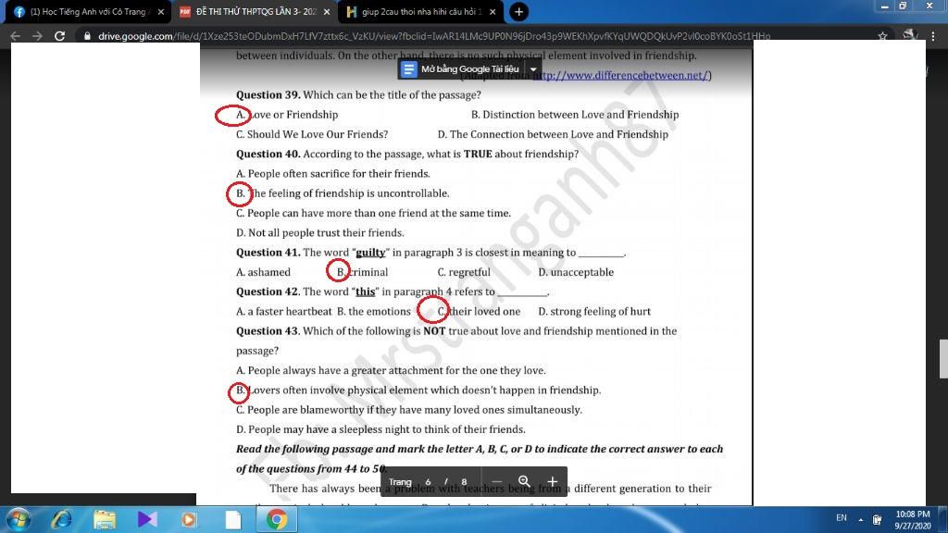Zoom in on the PDF document

point(552,481)
